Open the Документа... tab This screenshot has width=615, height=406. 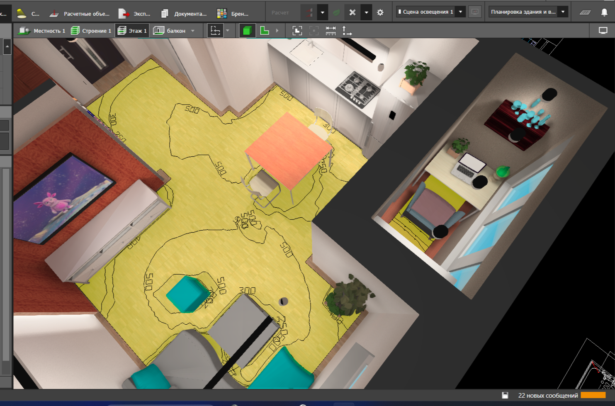point(184,14)
